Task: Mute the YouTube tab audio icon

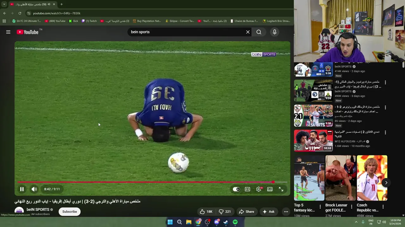Action: pyautogui.click(x=49, y=4)
